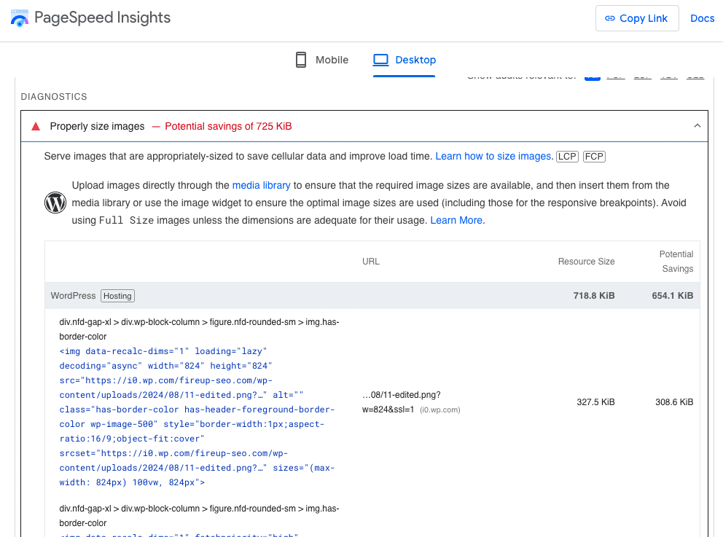Click the Copy Link button
Viewport: 723px width, 537px height.
tap(636, 18)
